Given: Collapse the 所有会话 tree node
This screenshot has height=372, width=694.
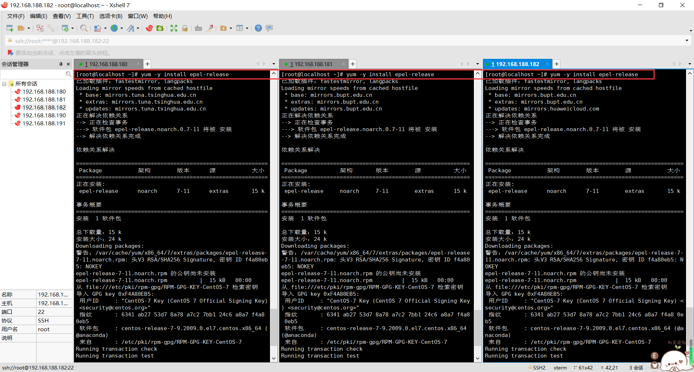Looking at the screenshot, I should tap(4, 84).
